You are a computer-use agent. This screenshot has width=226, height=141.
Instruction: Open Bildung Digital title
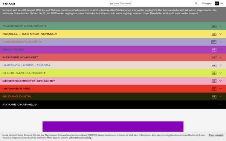(x=17, y=96)
